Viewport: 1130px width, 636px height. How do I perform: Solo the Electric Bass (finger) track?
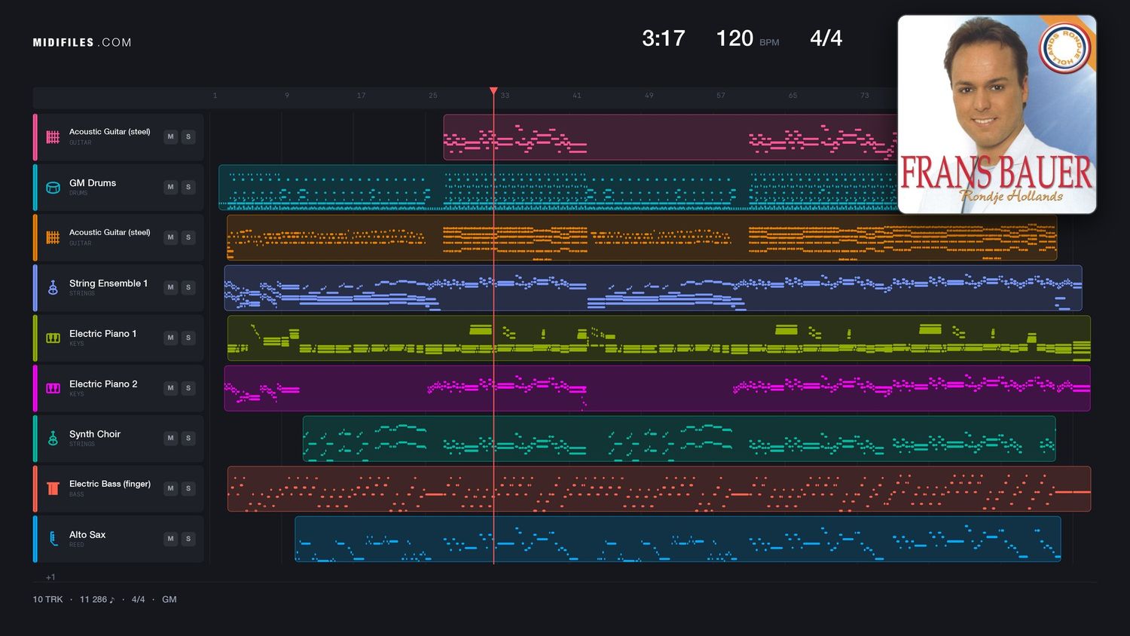[x=188, y=488]
